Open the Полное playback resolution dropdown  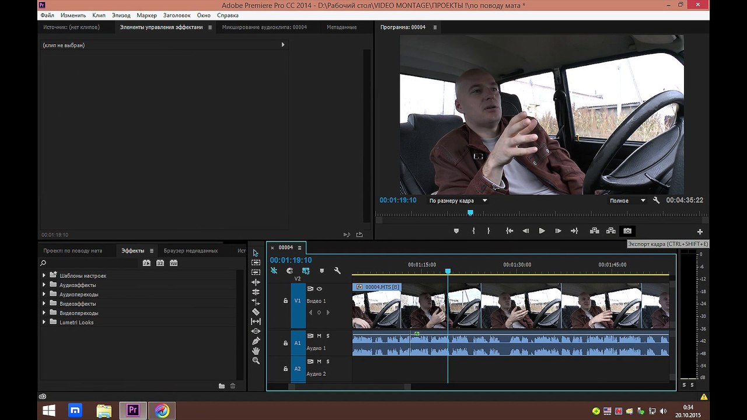[627, 201]
